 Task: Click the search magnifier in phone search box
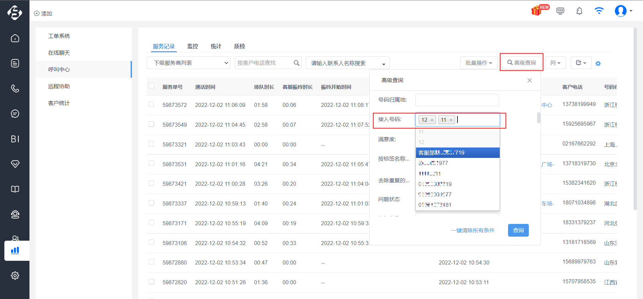(x=296, y=63)
